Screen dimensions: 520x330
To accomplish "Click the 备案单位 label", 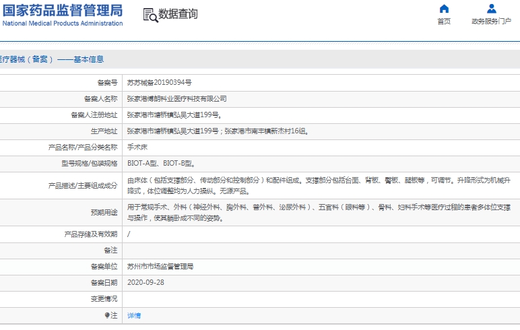I will pyautogui.click(x=104, y=267).
